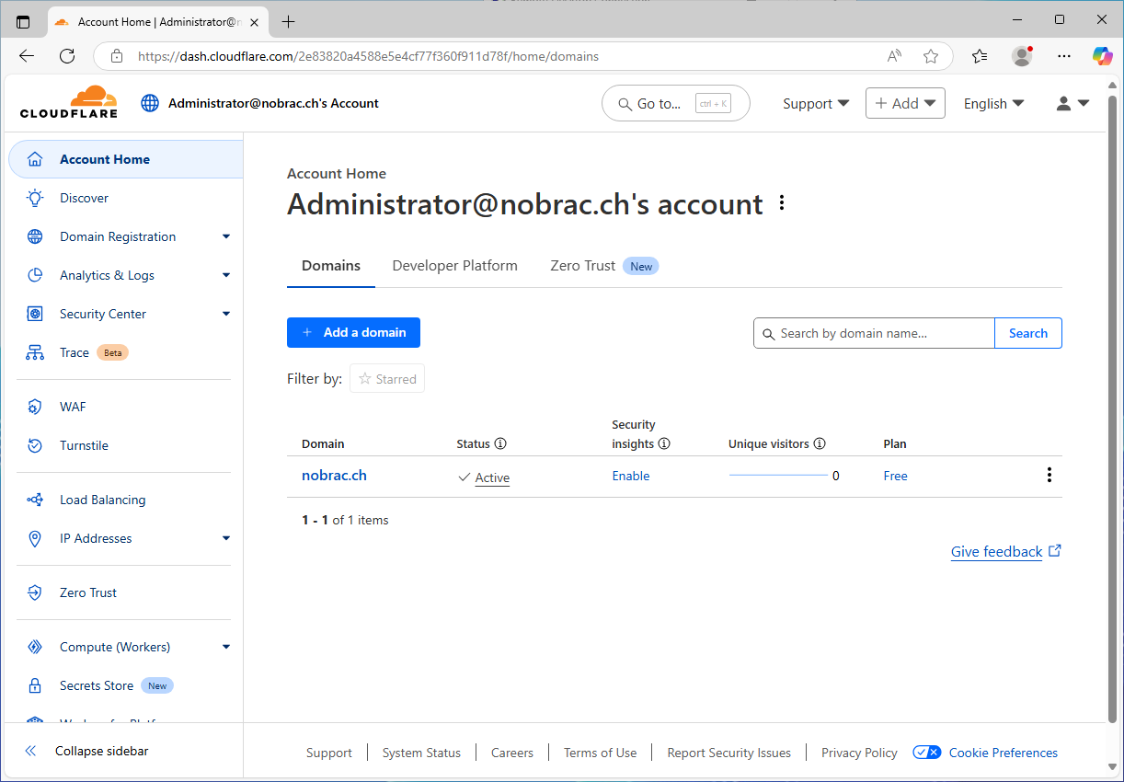Expand the Compute (Workers) submenu
This screenshot has height=782, width=1124.
(x=226, y=647)
